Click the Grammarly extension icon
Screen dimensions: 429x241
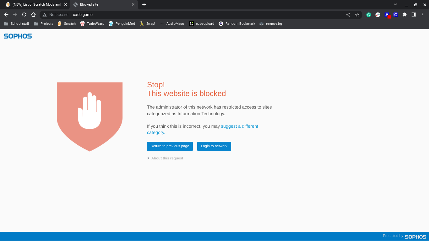[x=369, y=15]
